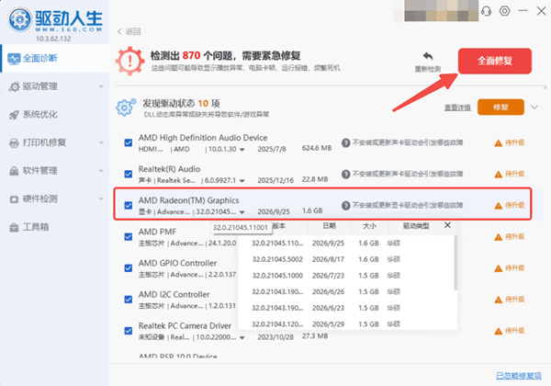Click the blue driver status gear icon

click(126, 108)
